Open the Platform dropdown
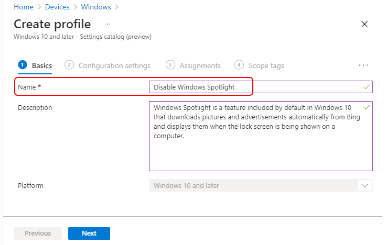 click(x=261, y=185)
